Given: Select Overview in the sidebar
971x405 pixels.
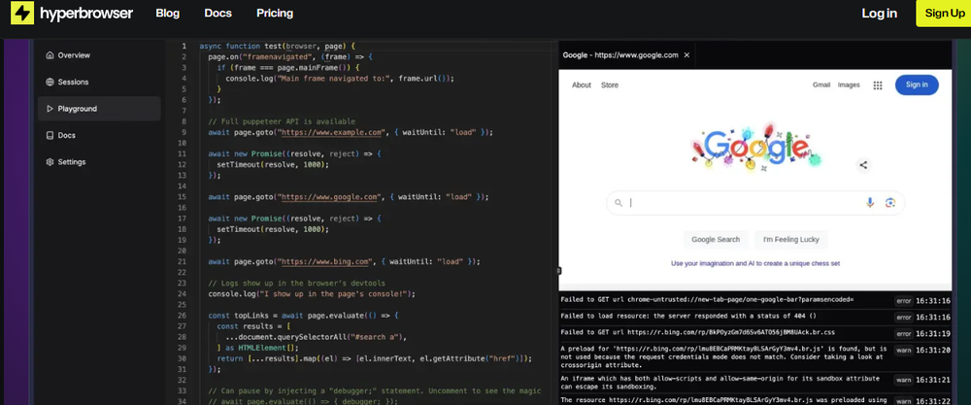Looking at the screenshot, I should tap(99, 55).
